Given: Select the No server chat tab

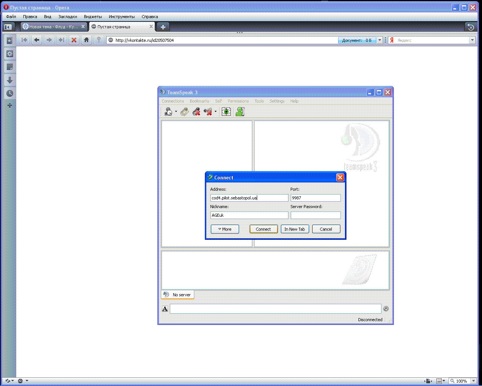Looking at the screenshot, I should (x=178, y=295).
